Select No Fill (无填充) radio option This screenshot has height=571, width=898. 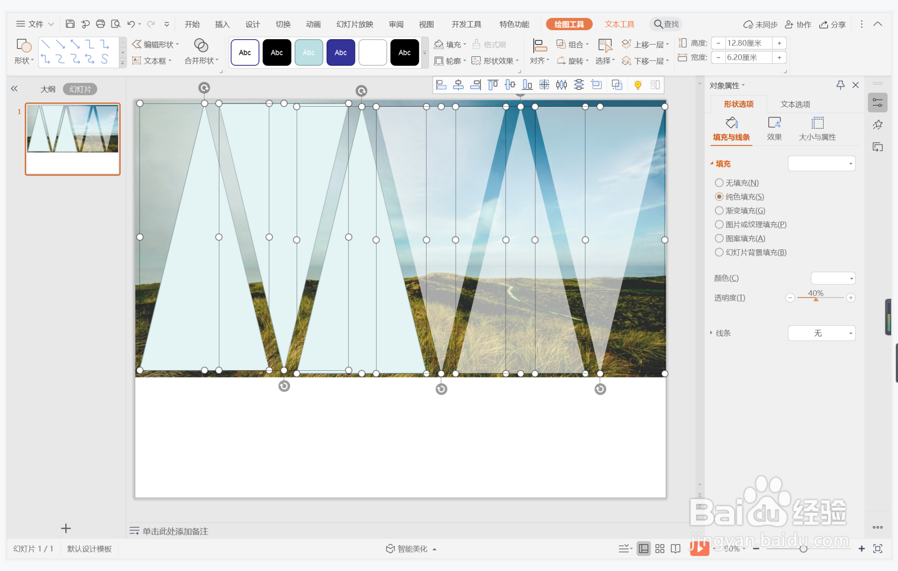coord(719,183)
